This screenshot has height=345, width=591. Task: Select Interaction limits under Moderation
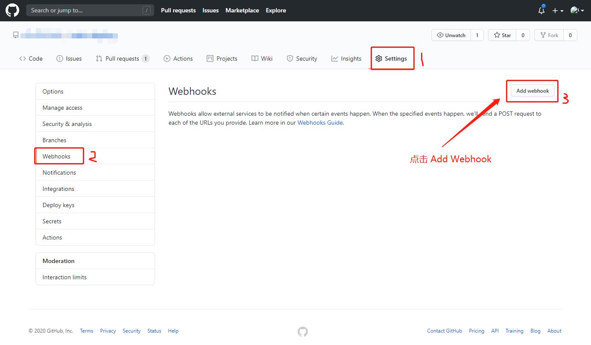click(95, 277)
